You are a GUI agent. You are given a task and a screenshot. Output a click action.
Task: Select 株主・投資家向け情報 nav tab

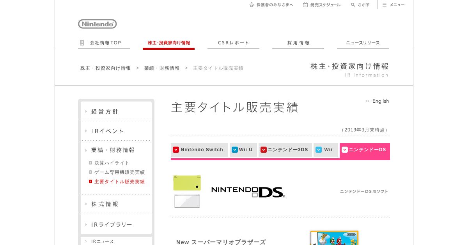[168, 43]
